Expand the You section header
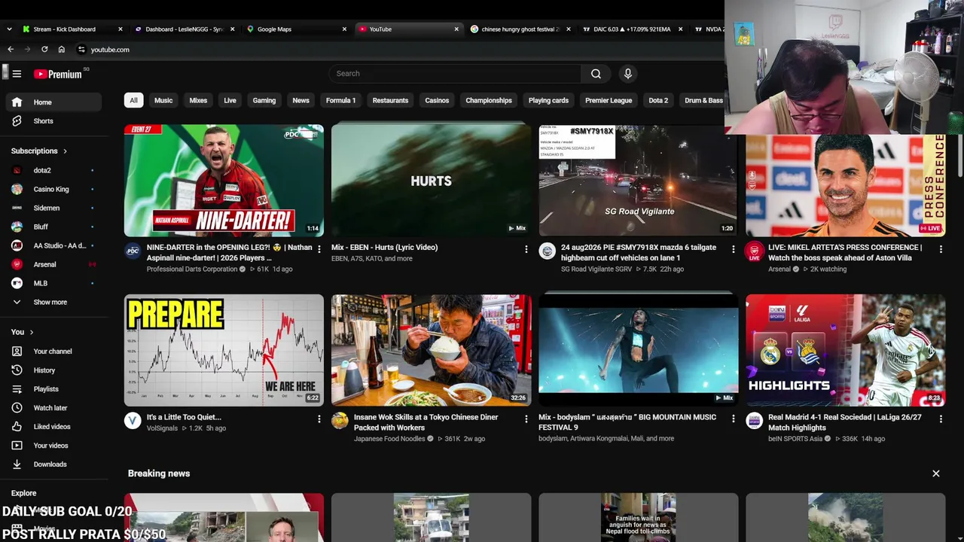The image size is (964, 542). tap(23, 332)
